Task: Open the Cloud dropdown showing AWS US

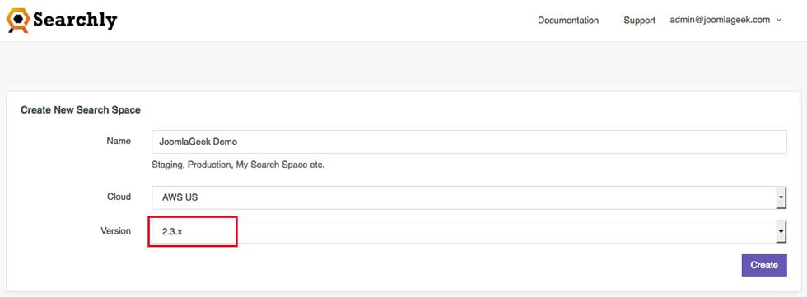Action: point(469,197)
